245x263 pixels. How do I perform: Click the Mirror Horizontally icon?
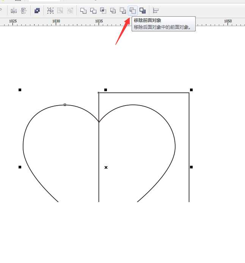point(14,11)
